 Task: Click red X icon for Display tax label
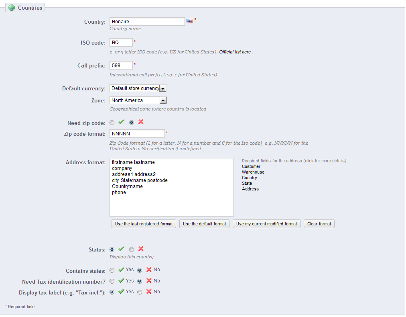pos(149,292)
